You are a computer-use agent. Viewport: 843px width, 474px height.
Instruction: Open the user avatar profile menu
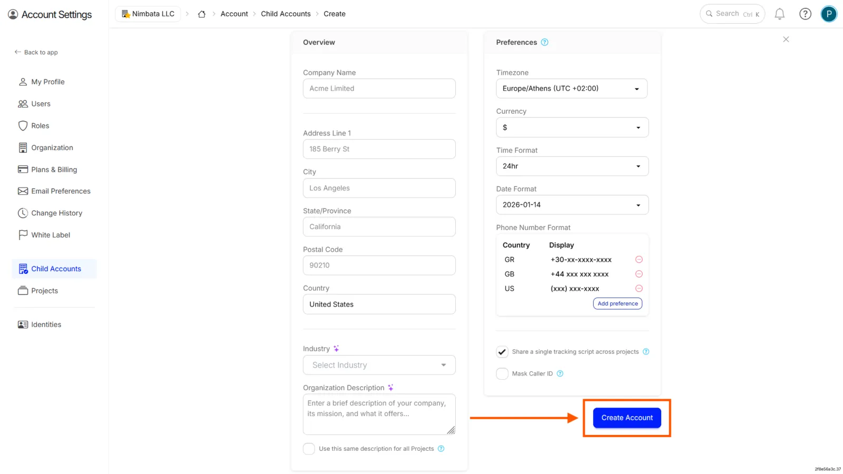click(829, 14)
